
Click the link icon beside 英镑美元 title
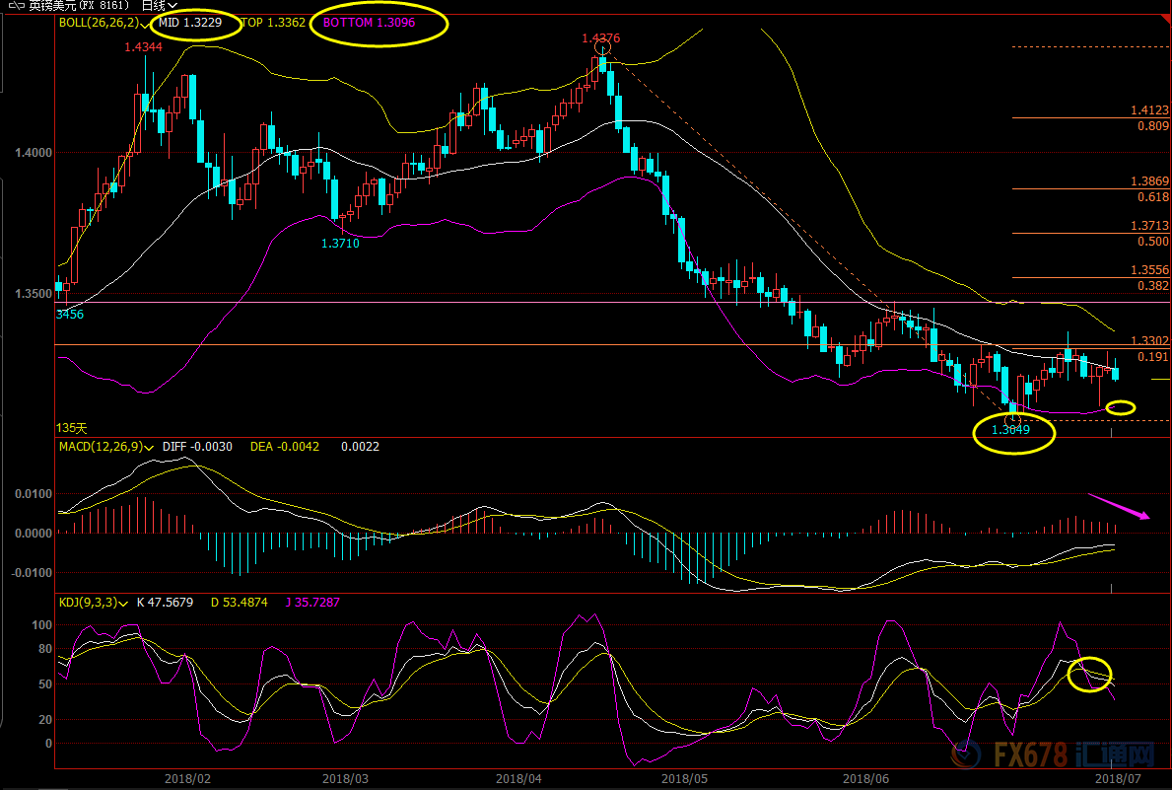pos(16,5)
